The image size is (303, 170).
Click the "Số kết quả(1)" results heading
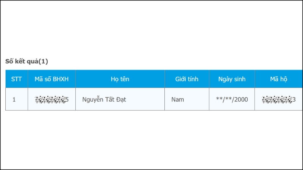coord(27,61)
